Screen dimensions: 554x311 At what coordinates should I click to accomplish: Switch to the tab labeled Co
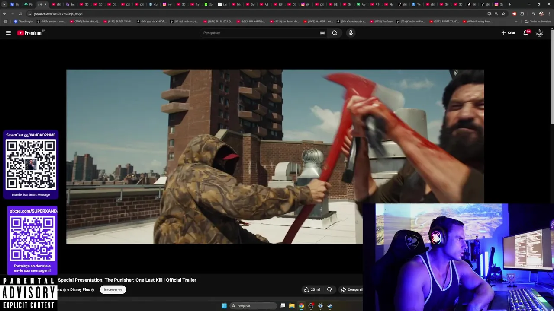pyautogui.click(x=153, y=4)
